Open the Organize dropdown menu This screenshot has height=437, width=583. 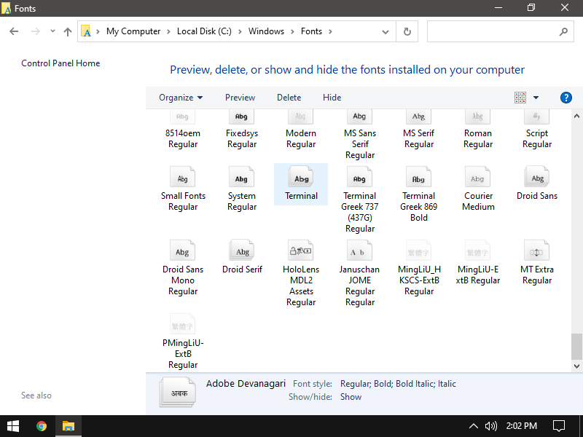(181, 98)
